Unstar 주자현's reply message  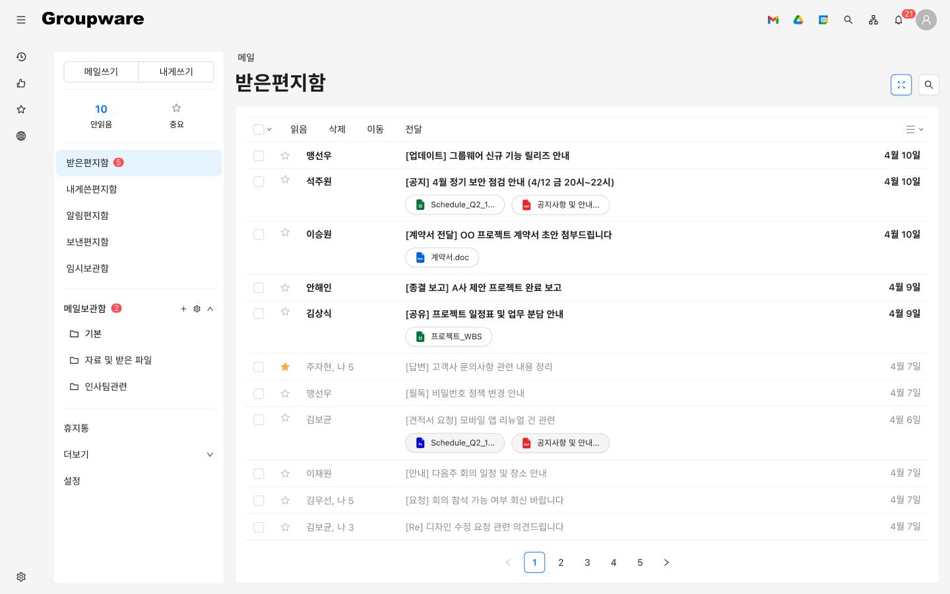[x=285, y=367]
